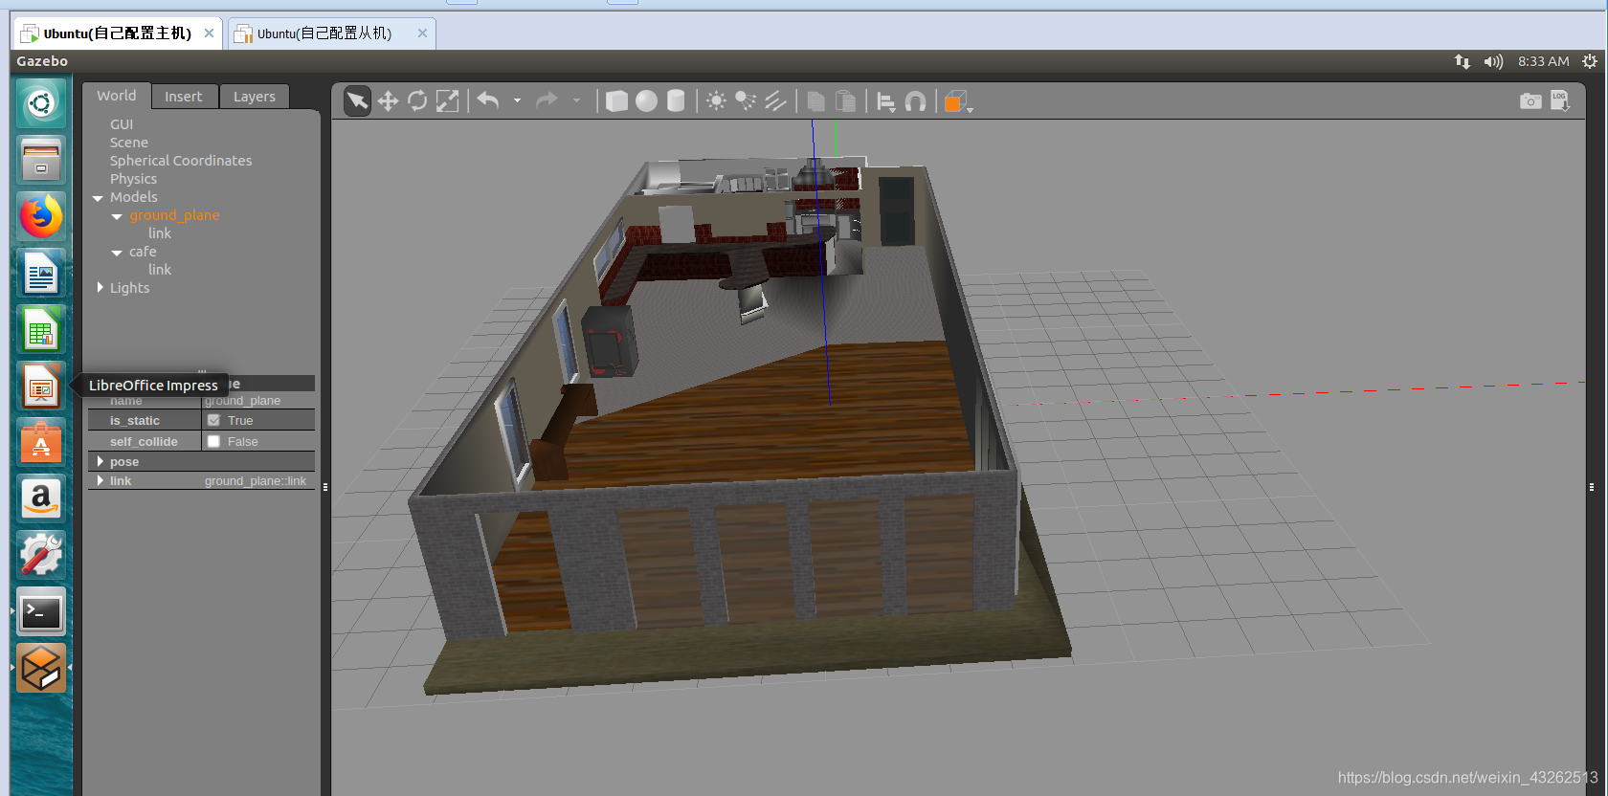Activate the Scale mode tool

447,101
